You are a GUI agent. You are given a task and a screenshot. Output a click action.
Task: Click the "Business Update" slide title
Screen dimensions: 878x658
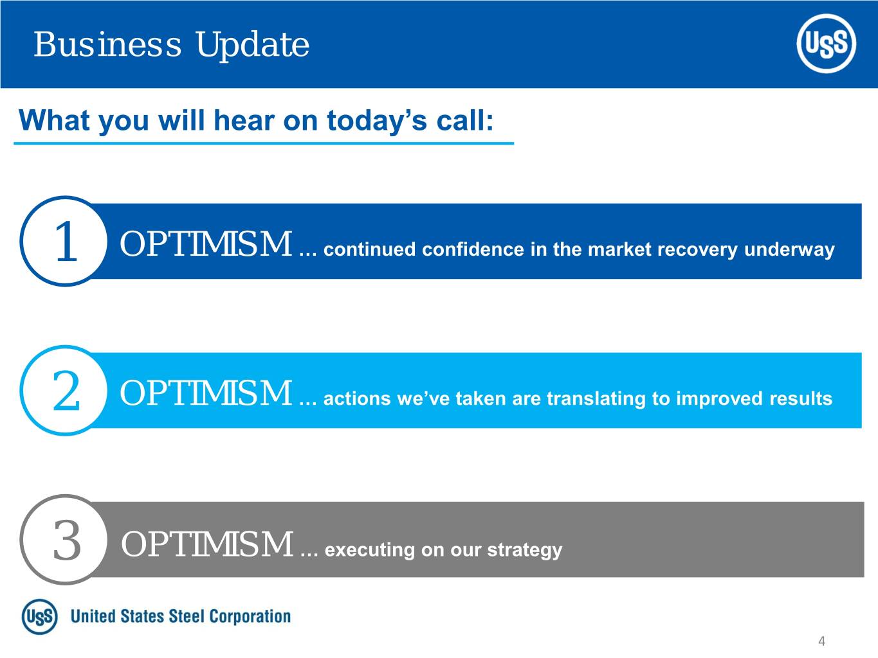(171, 44)
